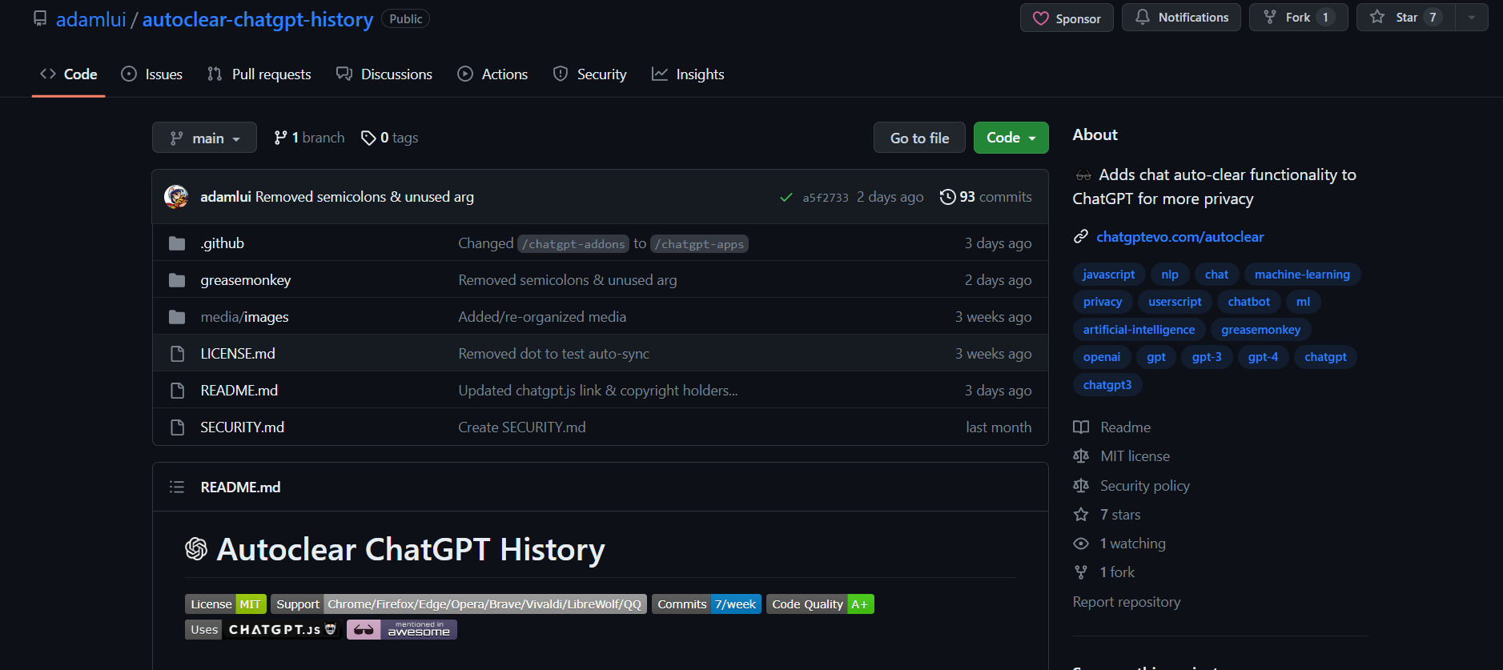The height and width of the screenshot is (670, 1503).
Task: Open commit 'Removed dot to test auto-sync'
Action: coord(553,354)
